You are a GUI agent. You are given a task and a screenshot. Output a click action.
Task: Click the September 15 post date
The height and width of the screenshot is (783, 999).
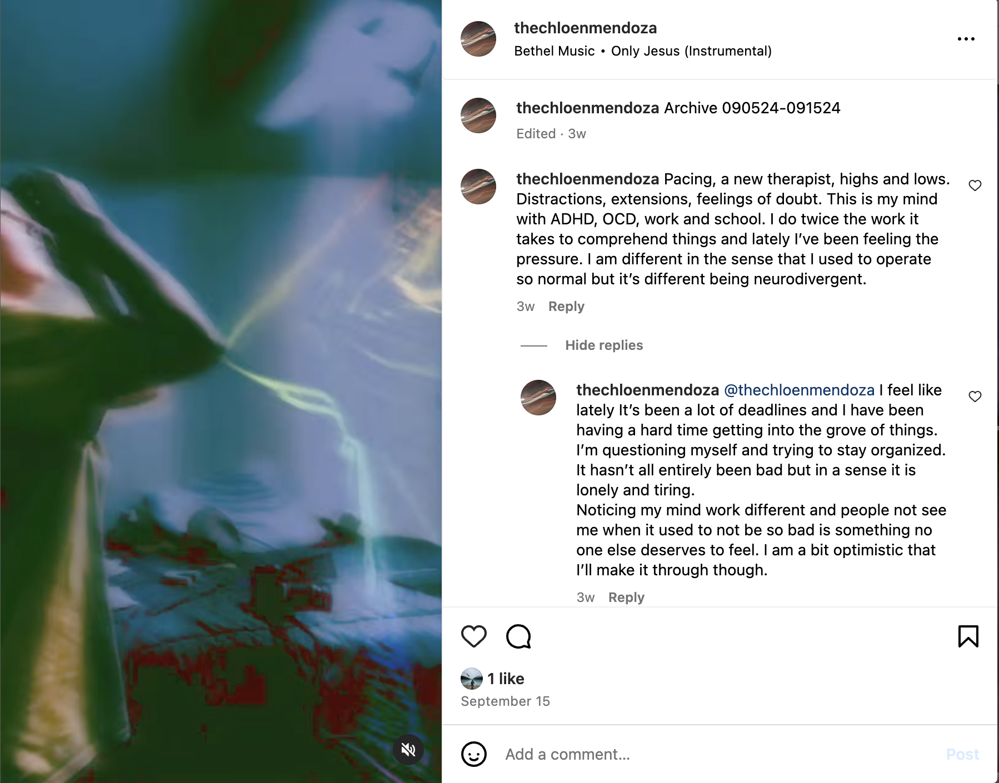[x=505, y=701]
